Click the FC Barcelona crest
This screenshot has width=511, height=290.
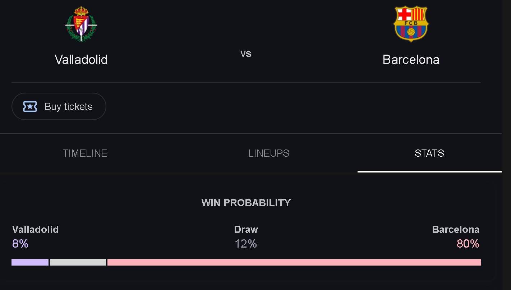click(411, 24)
